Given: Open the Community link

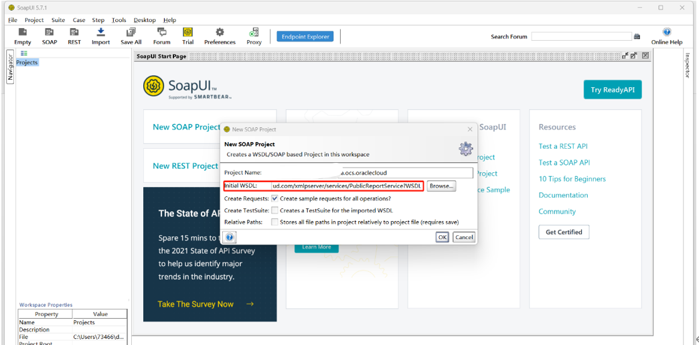Looking at the screenshot, I should click(557, 212).
